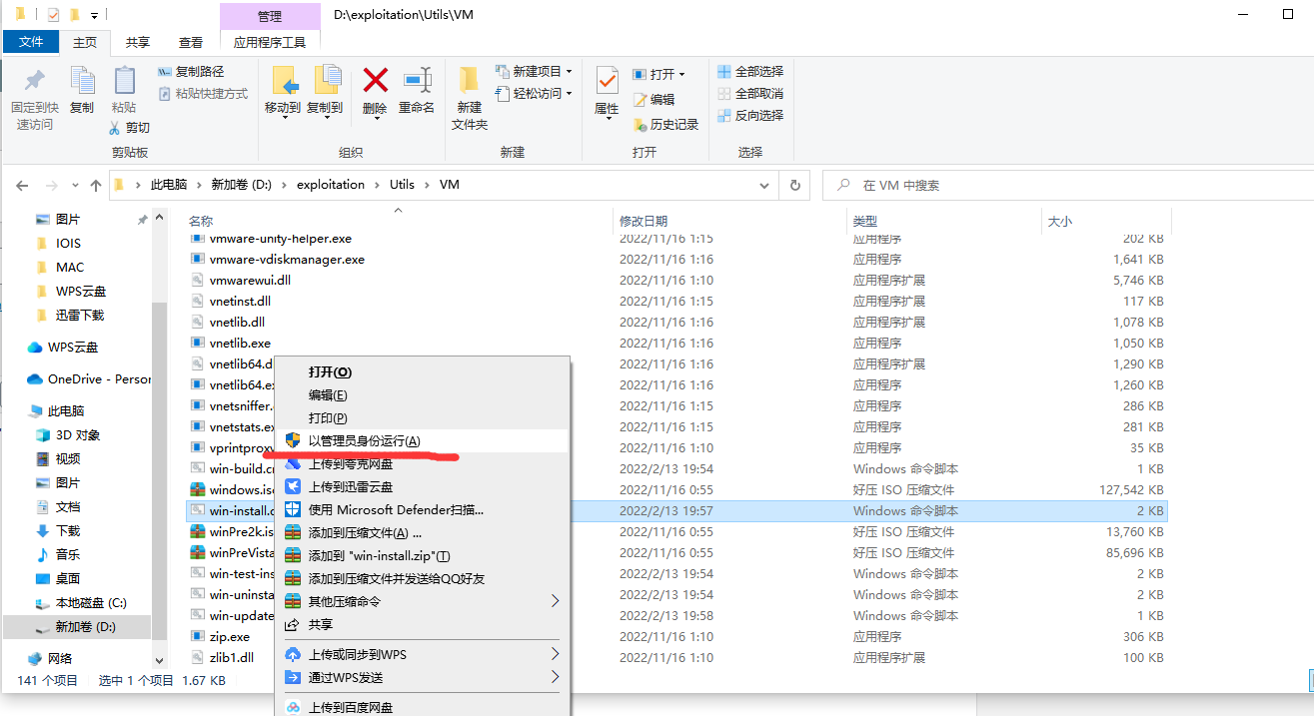
Task: Open 轻松访问 dropdown
Action: point(535,94)
